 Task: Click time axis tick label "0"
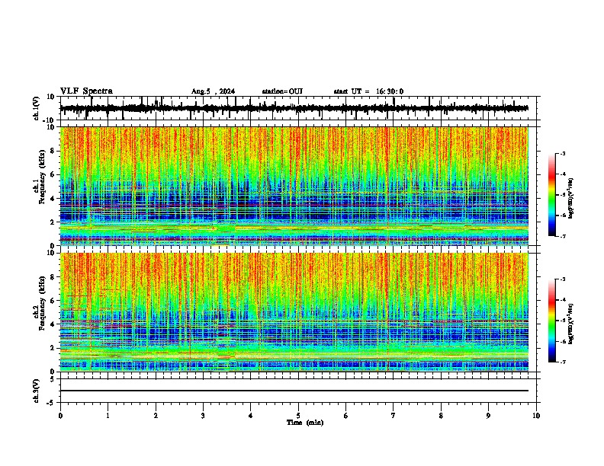60,416
